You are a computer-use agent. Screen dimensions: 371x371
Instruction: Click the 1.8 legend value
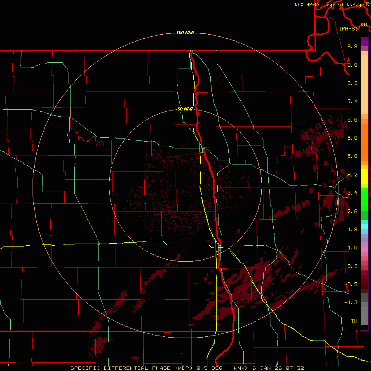(352, 230)
